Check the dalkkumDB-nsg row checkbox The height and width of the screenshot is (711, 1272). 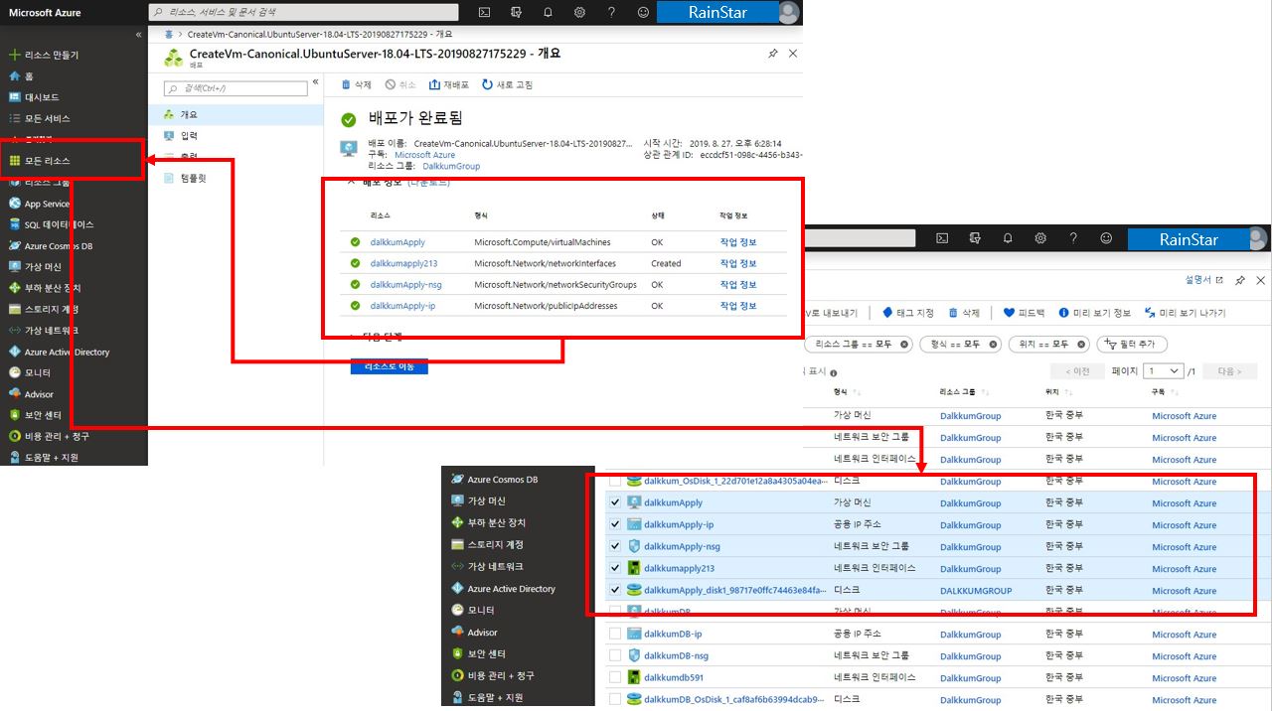coord(615,655)
